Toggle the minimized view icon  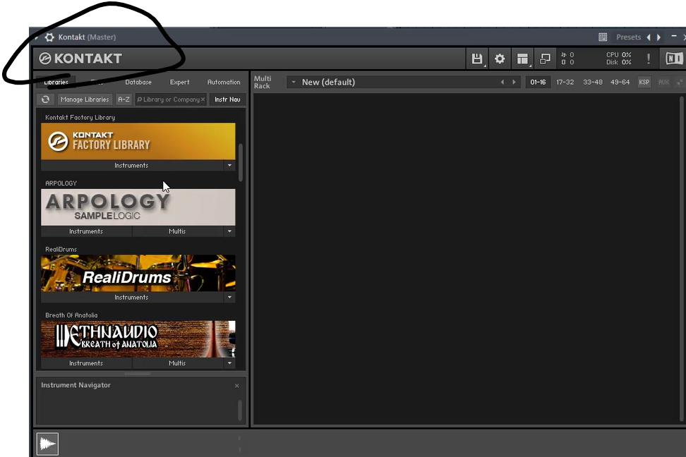coord(545,59)
